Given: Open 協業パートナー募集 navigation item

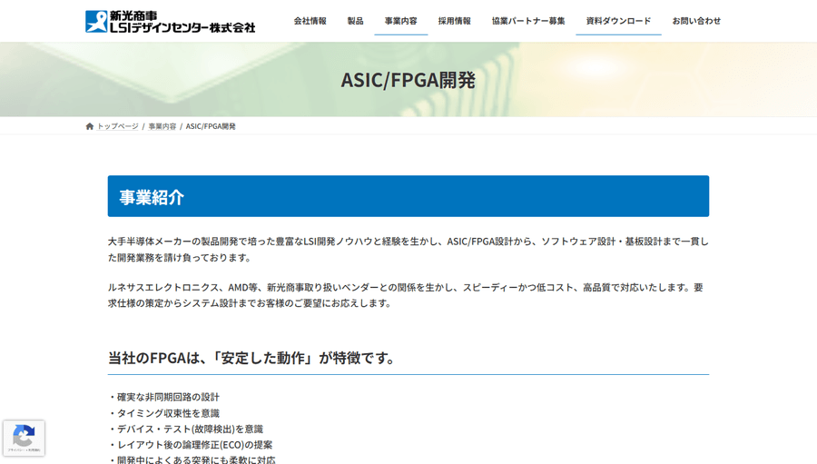Looking at the screenshot, I should pyautogui.click(x=528, y=21).
